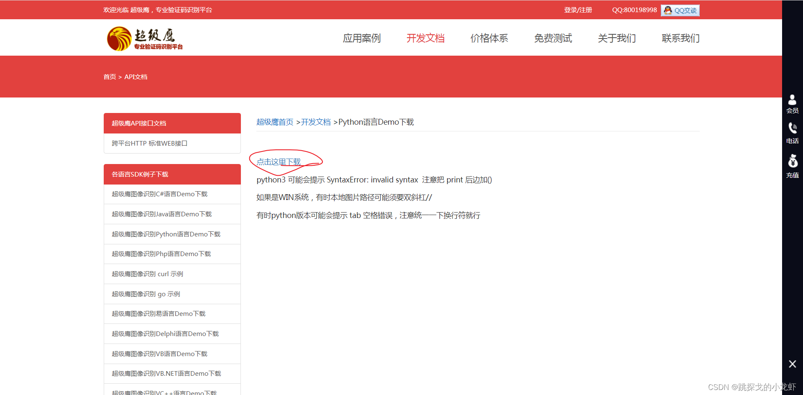Follow the 超级鹰首页 breadcrumb link
Screen dimensions: 803x395
click(275, 122)
